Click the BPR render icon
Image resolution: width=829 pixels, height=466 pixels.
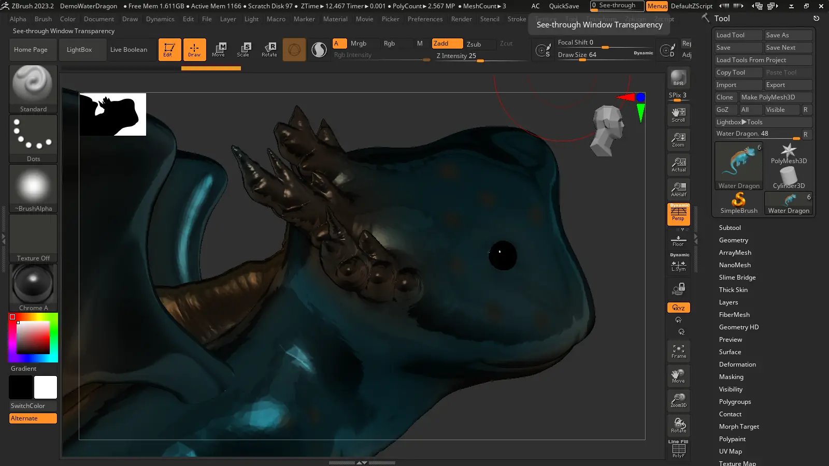point(678,78)
